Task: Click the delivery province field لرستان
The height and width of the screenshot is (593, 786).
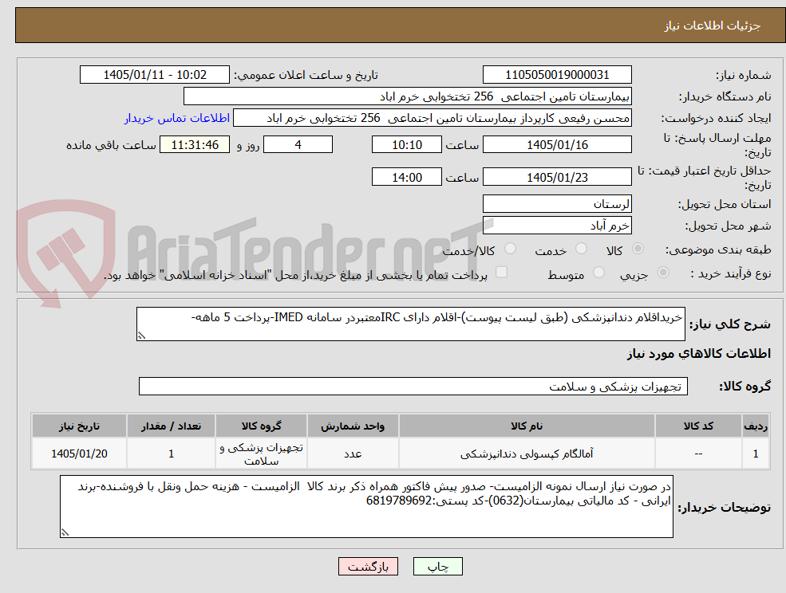Action: pos(557,204)
